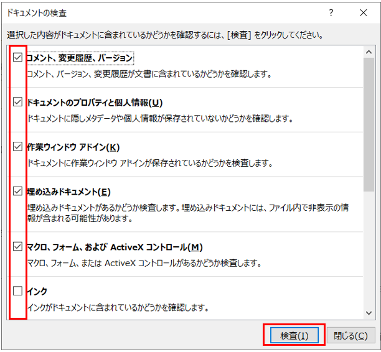Click the instruction text starting 選択した内容がドキュメントに
This screenshot has width=381, height=352.
pyautogui.click(x=165, y=35)
